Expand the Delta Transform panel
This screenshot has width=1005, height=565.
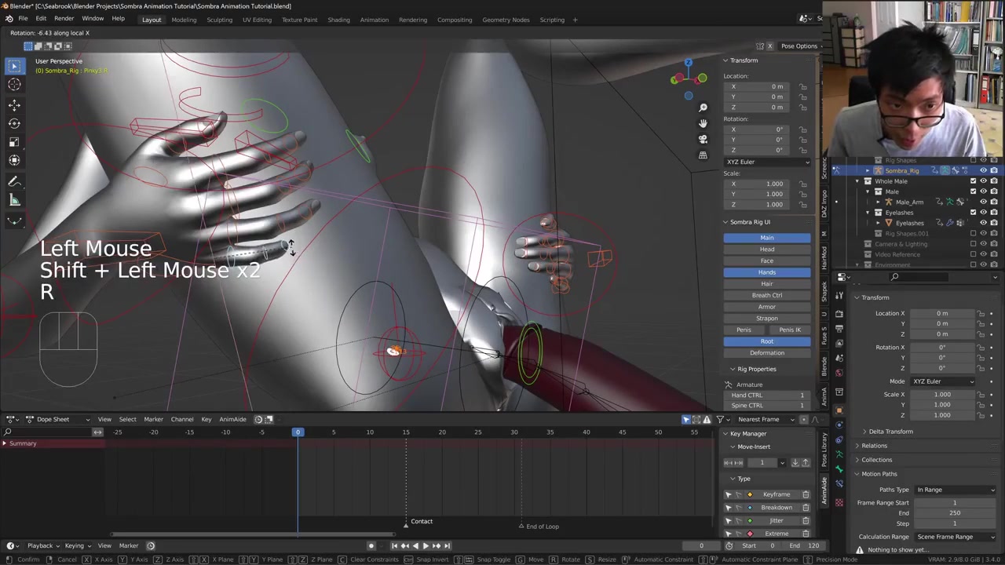(x=890, y=432)
